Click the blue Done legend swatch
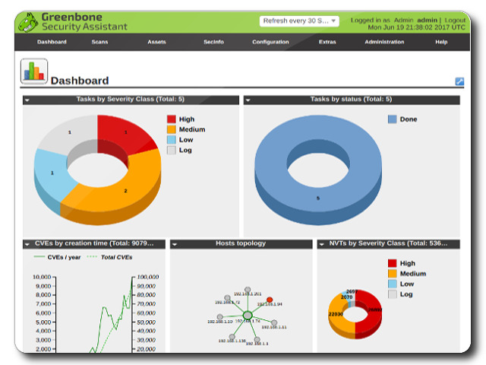Image resolution: width=486 pixels, height=365 pixels. point(393,119)
